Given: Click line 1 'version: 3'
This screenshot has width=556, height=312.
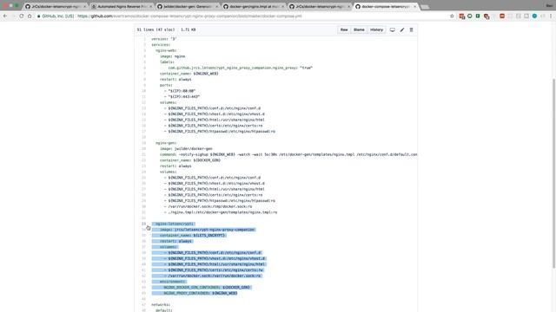Looking at the screenshot, I should click(x=164, y=39).
